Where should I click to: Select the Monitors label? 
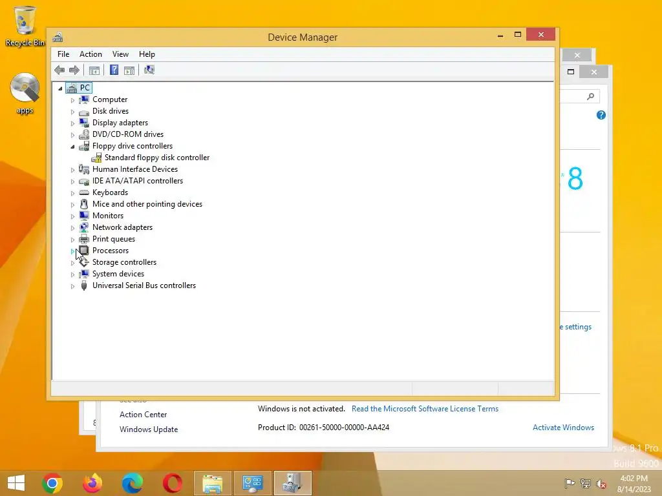point(108,216)
